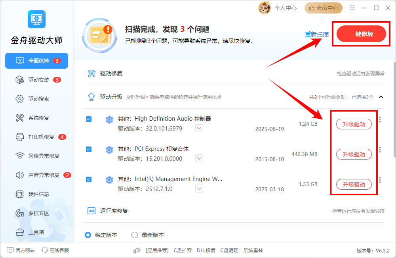Click 系统重装 in the bottom bar
The width and height of the screenshot is (396, 258).
253,250
